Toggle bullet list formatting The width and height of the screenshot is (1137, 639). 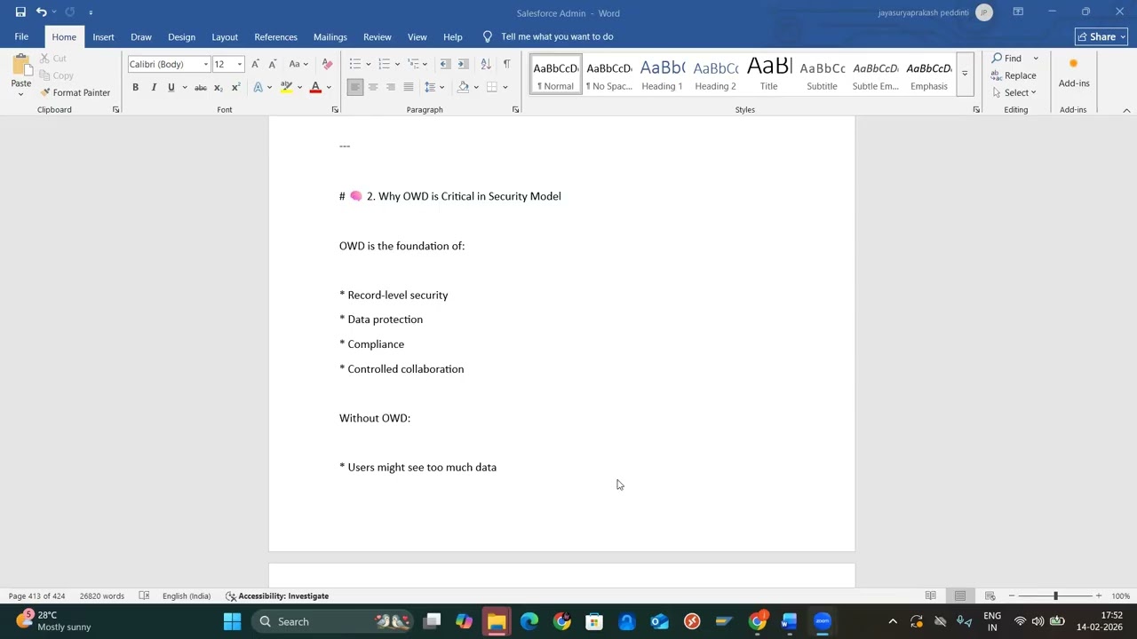[x=354, y=64]
